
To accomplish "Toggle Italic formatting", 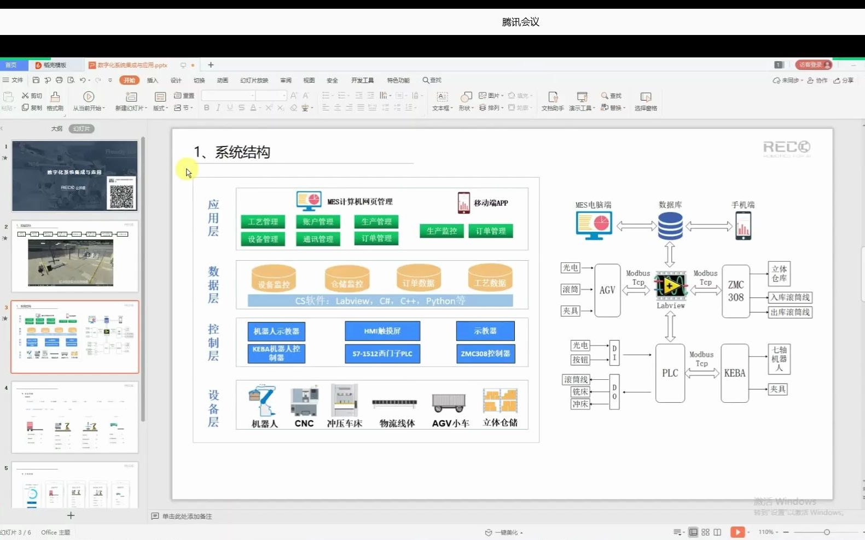I will click(x=218, y=108).
